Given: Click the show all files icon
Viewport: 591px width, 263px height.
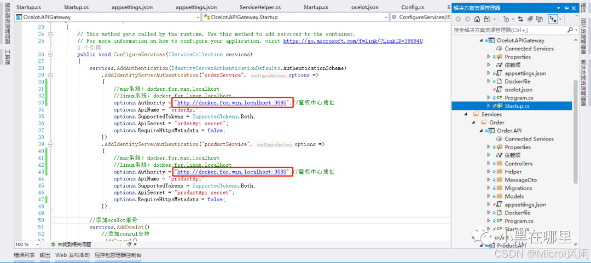Looking at the screenshot, I should coord(540,19).
